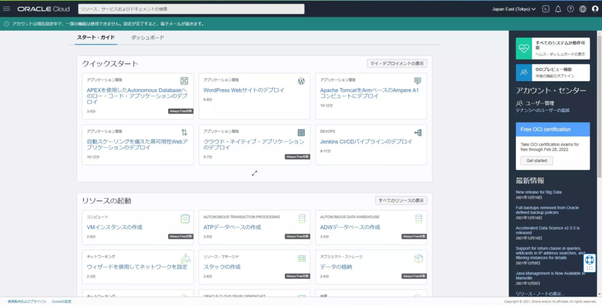The image size is (602, 305).
Task: Click the Resource Manager stack icon
Action: point(302,259)
